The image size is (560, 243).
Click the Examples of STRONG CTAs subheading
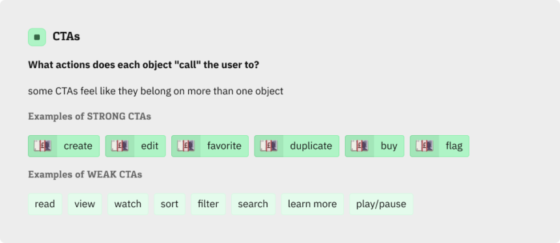tap(90, 116)
